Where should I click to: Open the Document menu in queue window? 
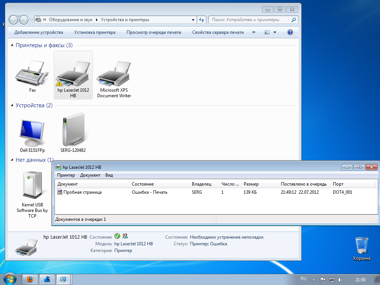click(x=90, y=175)
